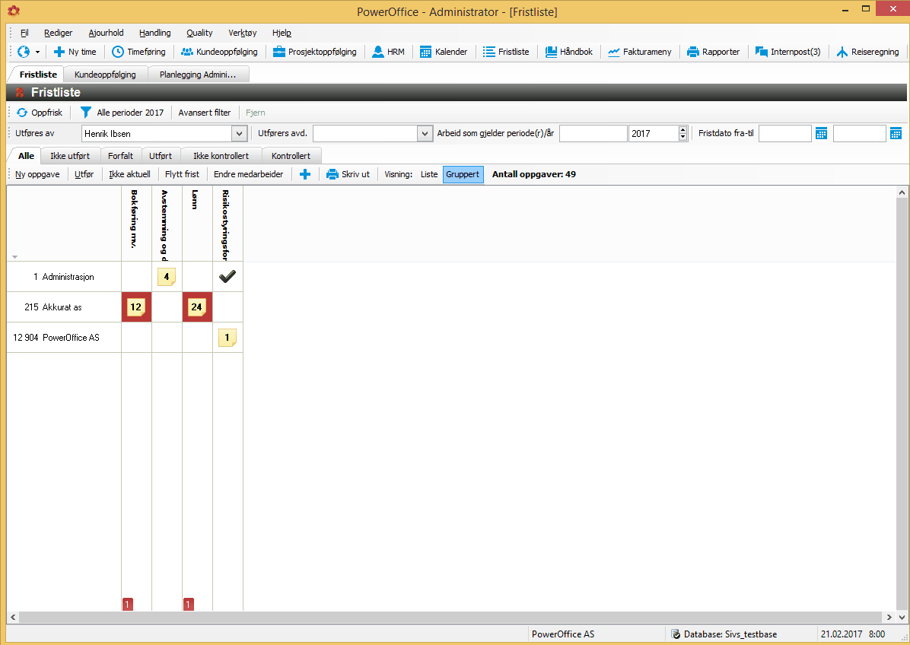
Task: Click the sort arrow in grid header corner
Action: point(14,256)
